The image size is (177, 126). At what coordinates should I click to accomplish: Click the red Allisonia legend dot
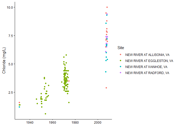120,55
